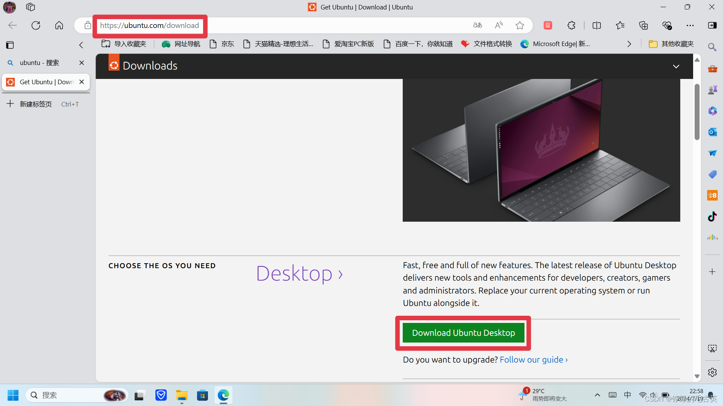Open the Microsoft Edge bookmark
Viewport: 723px width, 406px height.
coord(555,44)
